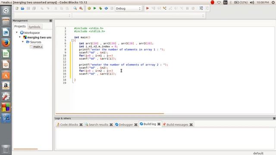Viewport: 276px width, 155px height.
Task: Click the Cut toolbar icon
Action: 56,8
